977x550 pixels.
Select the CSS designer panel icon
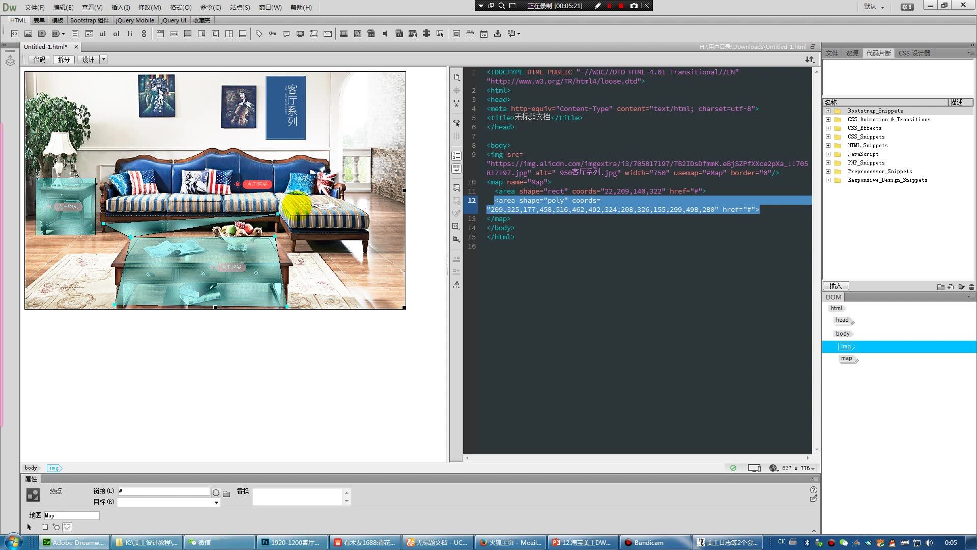[914, 53]
